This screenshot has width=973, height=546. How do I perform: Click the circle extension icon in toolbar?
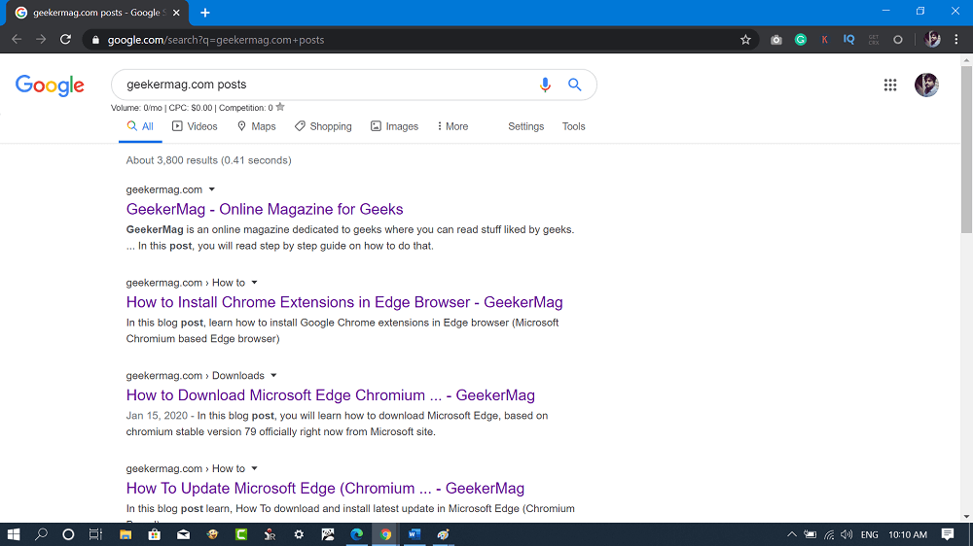coord(897,40)
